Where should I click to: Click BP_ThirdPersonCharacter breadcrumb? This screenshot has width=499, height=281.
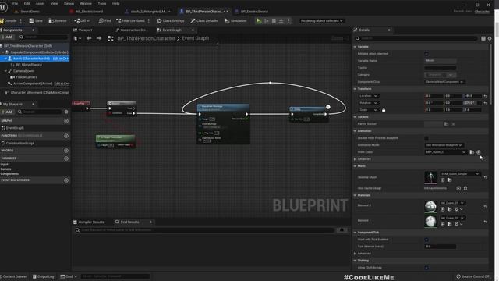tap(146, 38)
